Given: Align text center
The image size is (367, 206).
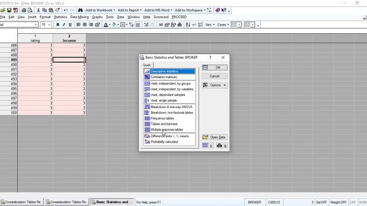Looking at the screenshot, I should point(85,25).
